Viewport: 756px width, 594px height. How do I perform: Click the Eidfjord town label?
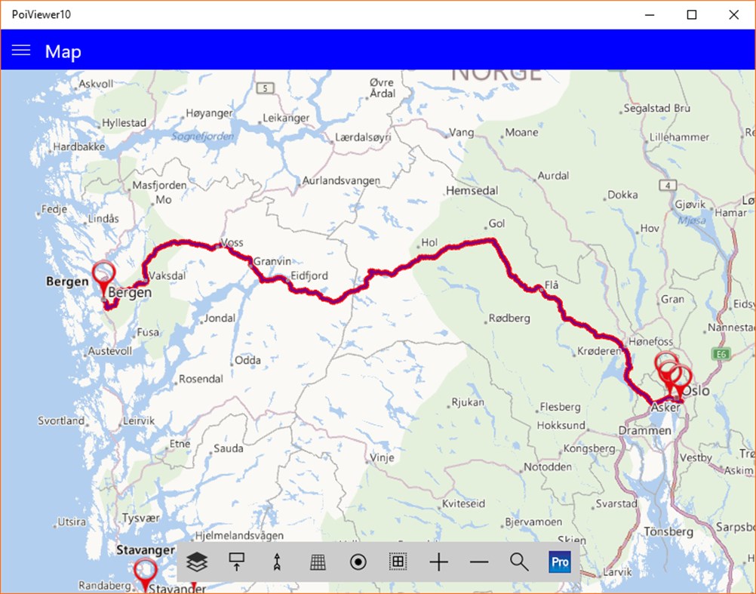pos(309,275)
